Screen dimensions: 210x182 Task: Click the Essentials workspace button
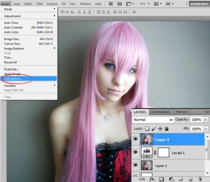(x=199, y=4)
